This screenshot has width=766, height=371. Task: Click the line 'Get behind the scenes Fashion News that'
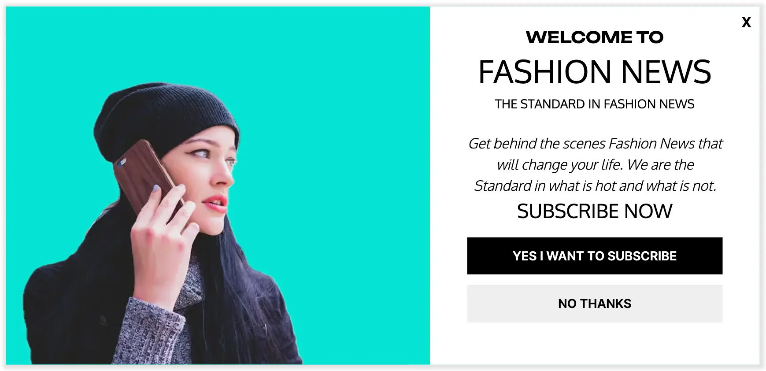(x=595, y=144)
